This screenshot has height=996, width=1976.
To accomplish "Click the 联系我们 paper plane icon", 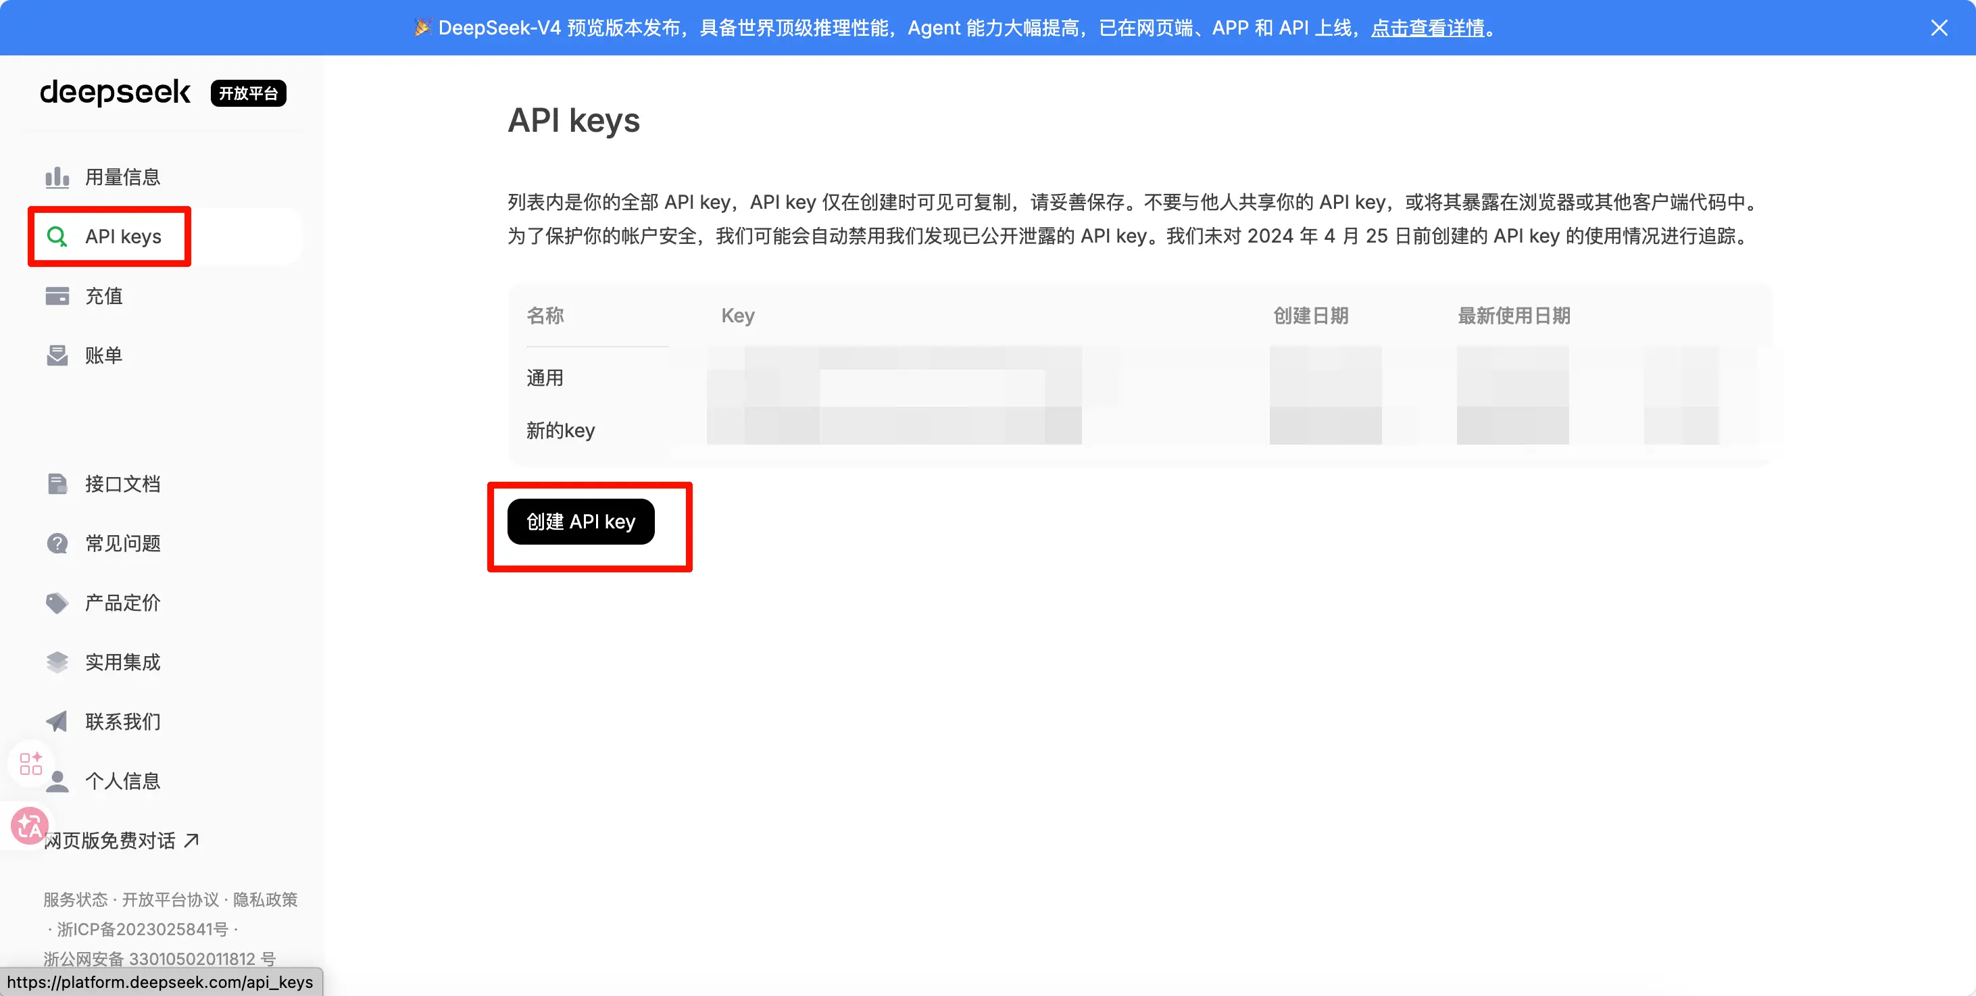I will [x=57, y=722].
